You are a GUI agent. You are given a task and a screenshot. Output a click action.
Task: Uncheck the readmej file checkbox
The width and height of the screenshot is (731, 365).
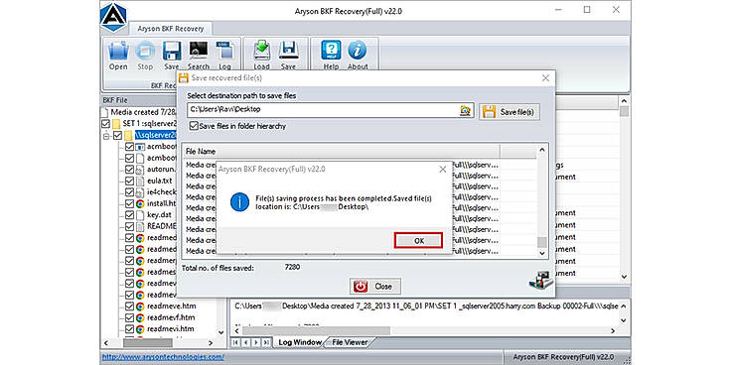point(129,261)
